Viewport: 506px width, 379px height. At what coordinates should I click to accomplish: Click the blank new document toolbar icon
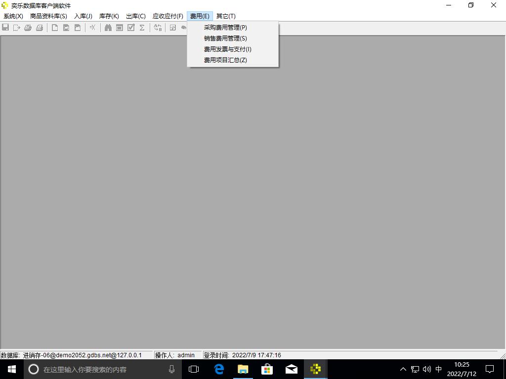click(x=55, y=28)
